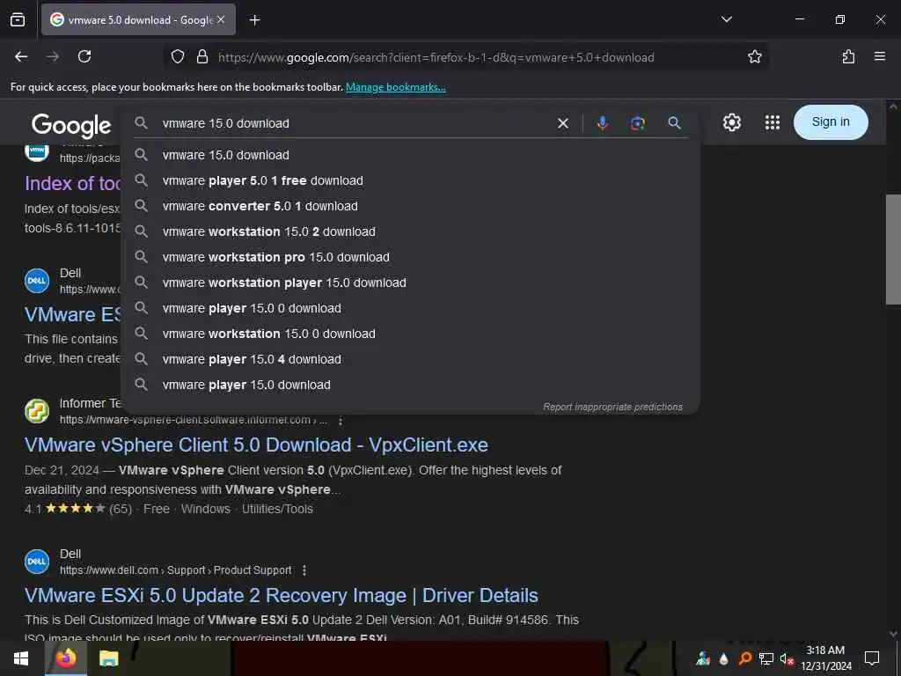Click the muted volume tray icon
The image size is (901, 676).
(786, 658)
